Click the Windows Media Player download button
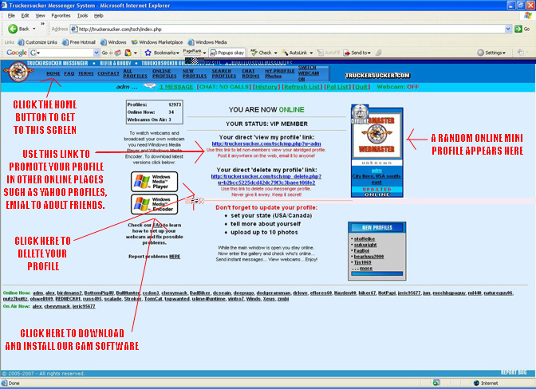The height and width of the screenshot is (389, 536). [x=155, y=182]
